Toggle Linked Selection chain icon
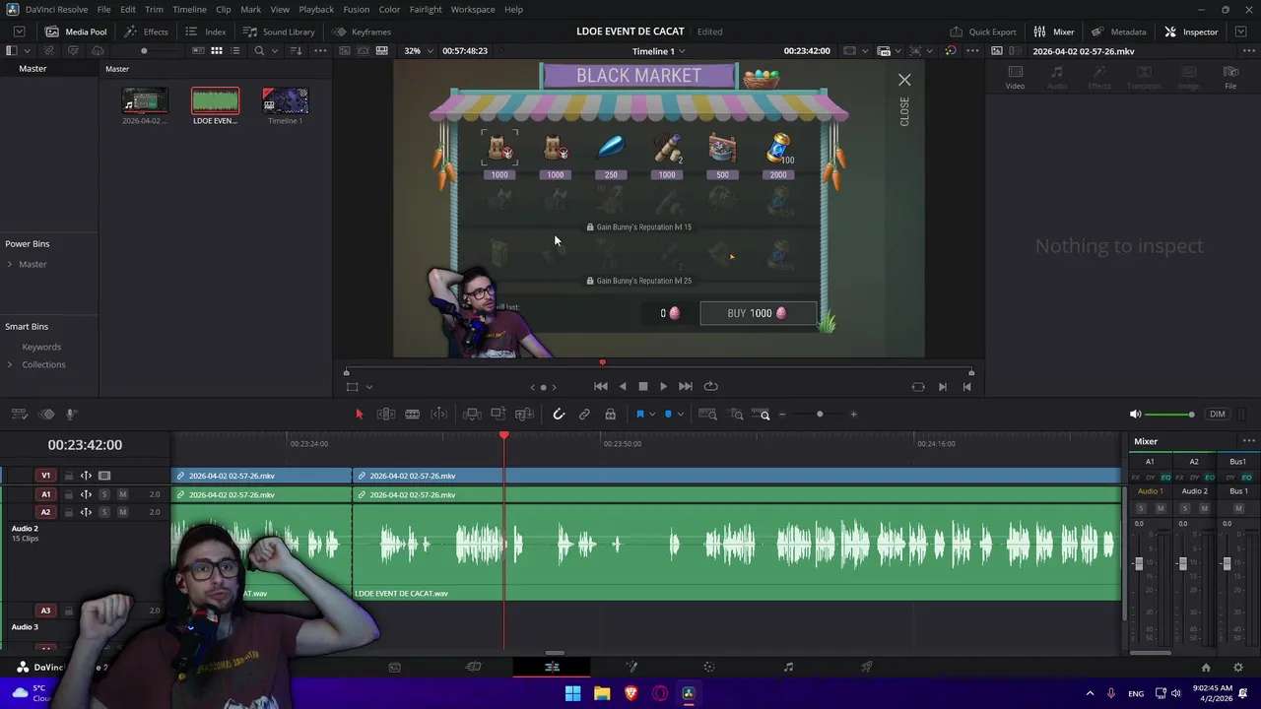This screenshot has height=709, width=1261. pyautogui.click(x=584, y=415)
